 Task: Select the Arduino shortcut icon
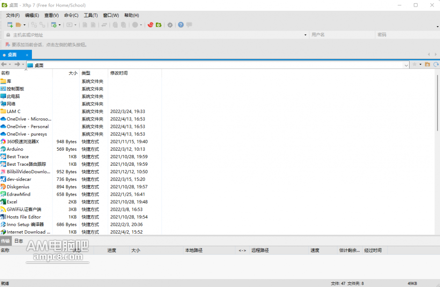pyautogui.click(x=3, y=149)
